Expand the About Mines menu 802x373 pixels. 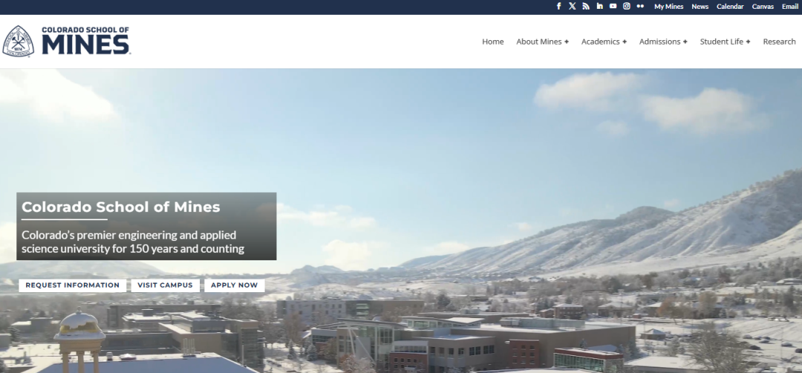point(542,42)
